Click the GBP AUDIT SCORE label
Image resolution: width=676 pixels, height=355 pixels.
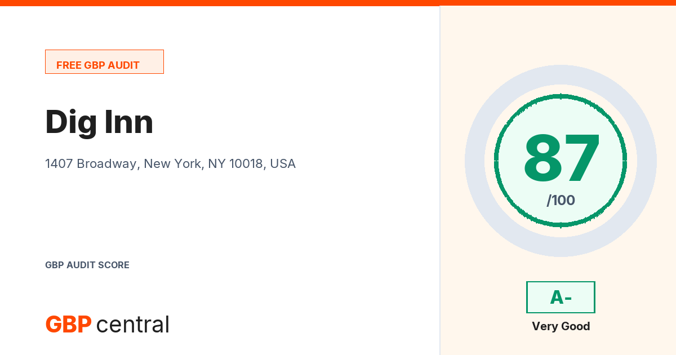(87, 265)
